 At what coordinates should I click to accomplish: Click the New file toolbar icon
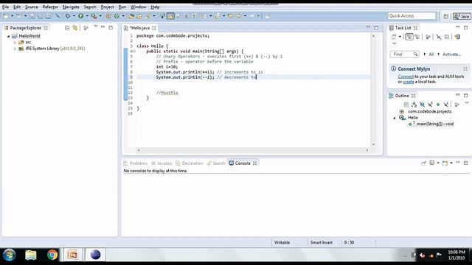[6, 16]
